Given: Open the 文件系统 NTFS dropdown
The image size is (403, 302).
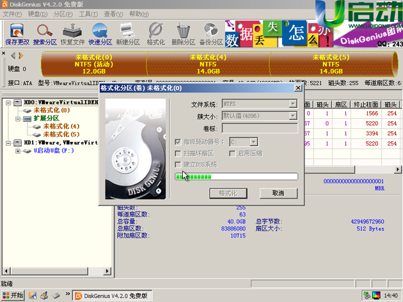Looking at the screenshot, I should coord(293,104).
